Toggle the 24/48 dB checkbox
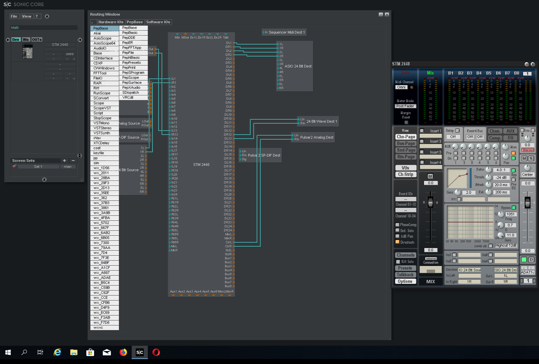This screenshot has height=364, width=539. (x=491, y=246)
